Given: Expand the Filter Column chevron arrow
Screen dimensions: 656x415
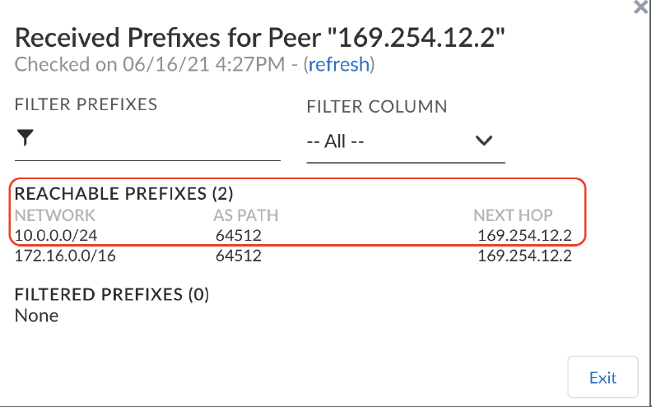Looking at the screenshot, I should (x=484, y=141).
